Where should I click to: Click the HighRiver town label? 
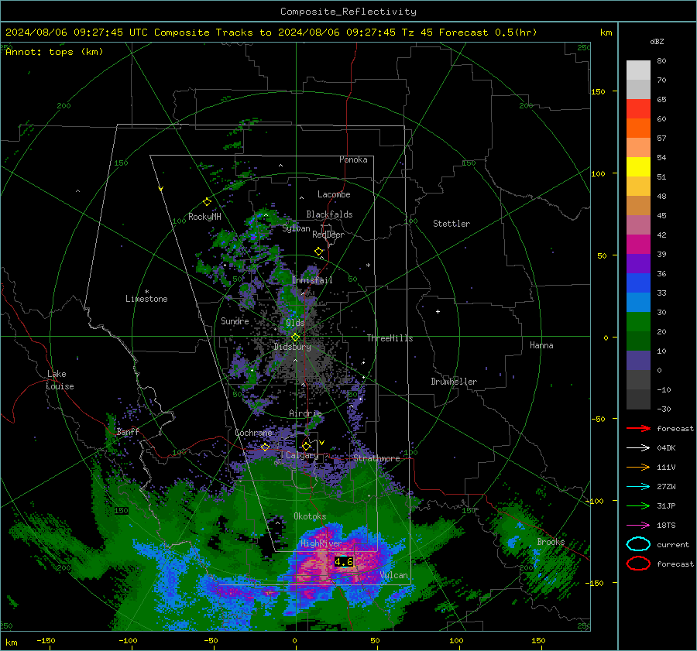pos(321,544)
